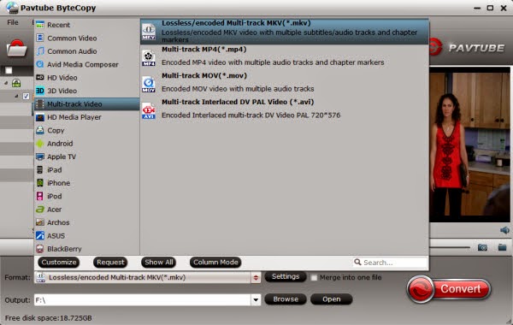The image size is (513, 325).
Task: Choose the iPad category
Action: click(86, 170)
